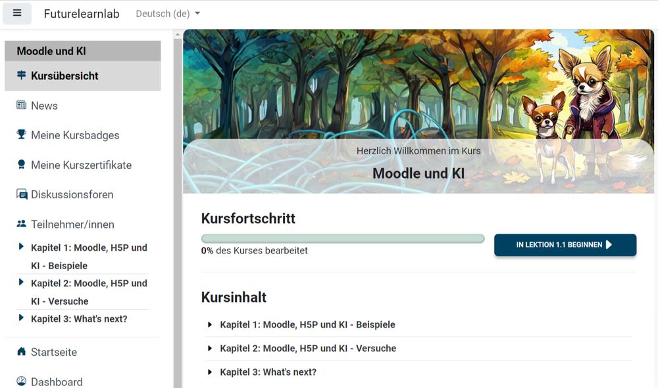Click the Startseite house icon
Screen dimensions: 658x388
[21, 351]
